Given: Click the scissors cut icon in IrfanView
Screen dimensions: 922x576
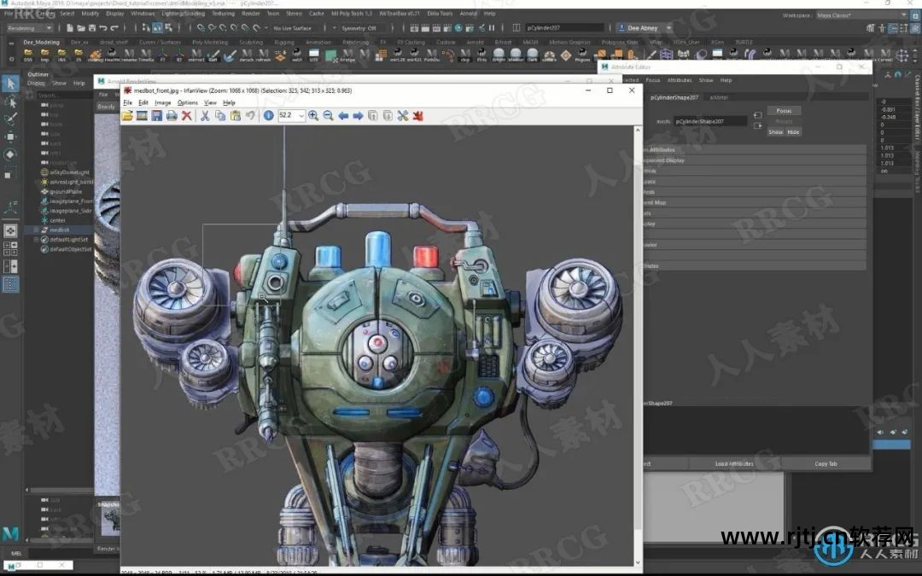Looking at the screenshot, I should pyautogui.click(x=205, y=115).
